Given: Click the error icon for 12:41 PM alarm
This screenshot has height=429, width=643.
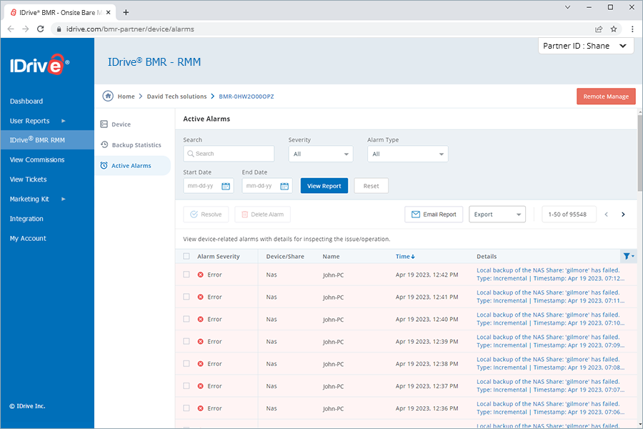Looking at the screenshot, I should click(x=201, y=297).
